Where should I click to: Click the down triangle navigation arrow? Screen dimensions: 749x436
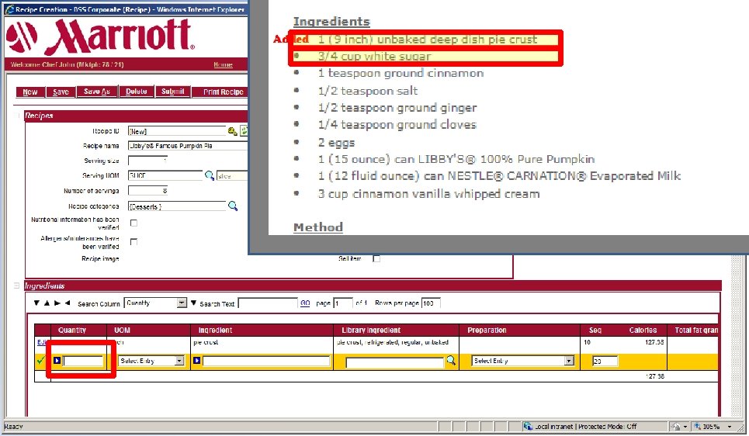click(36, 303)
